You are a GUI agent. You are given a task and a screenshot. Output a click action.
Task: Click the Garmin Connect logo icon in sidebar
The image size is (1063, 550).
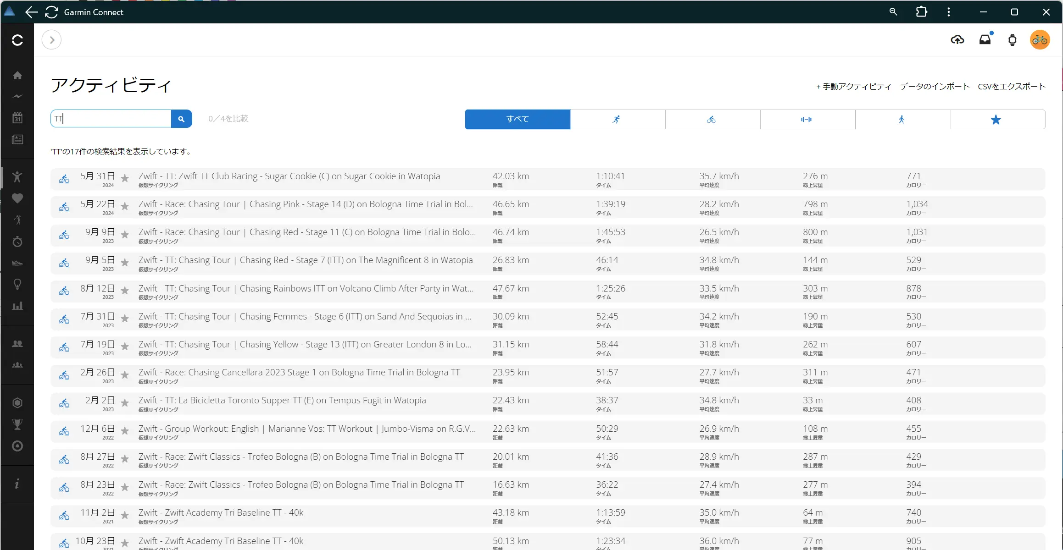point(17,40)
